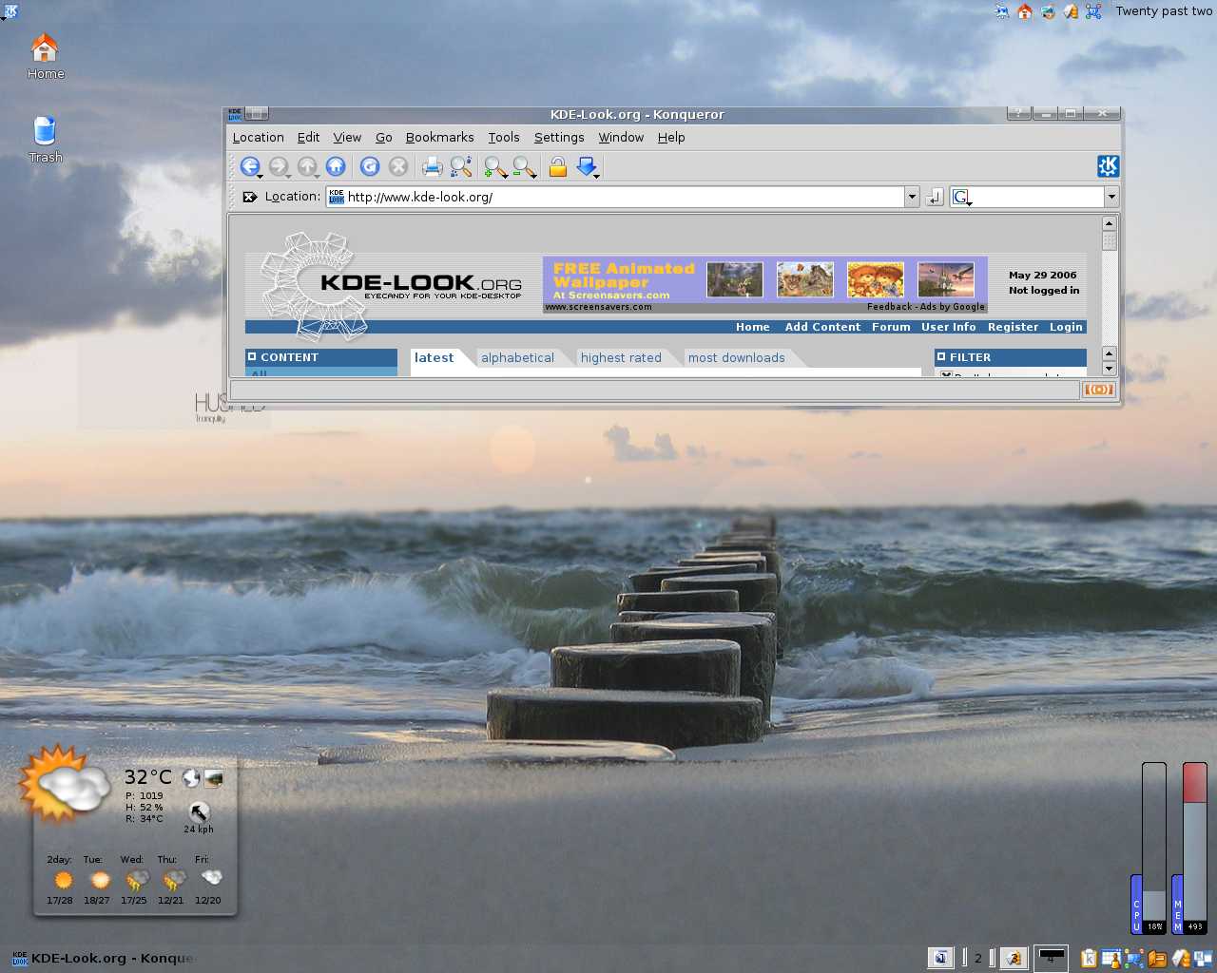Viewport: 1217px width, 973px height.
Task: Print the page with the printer icon
Action: 433,167
